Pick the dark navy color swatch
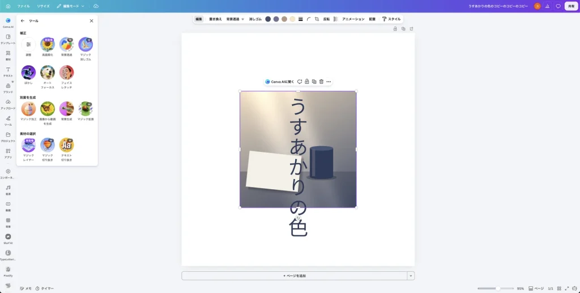The height and width of the screenshot is (293, 580). (268, 19)
